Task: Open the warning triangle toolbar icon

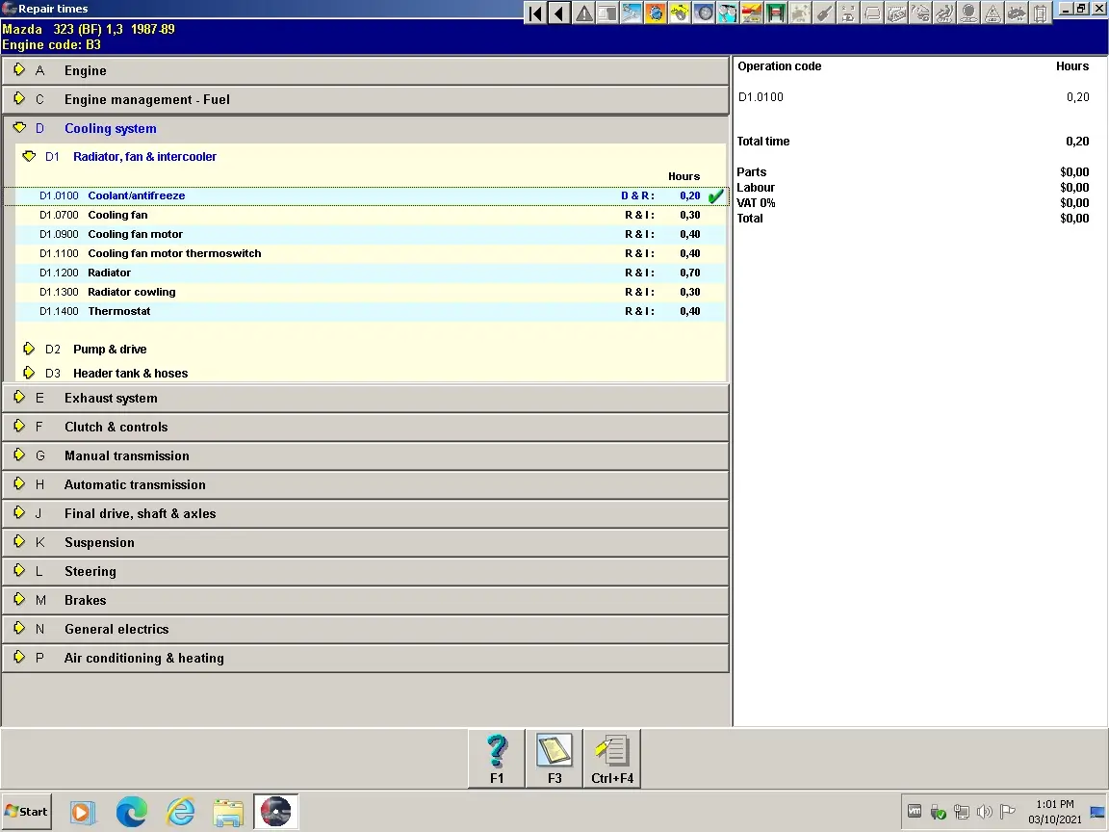Action: tap(583, 13)
